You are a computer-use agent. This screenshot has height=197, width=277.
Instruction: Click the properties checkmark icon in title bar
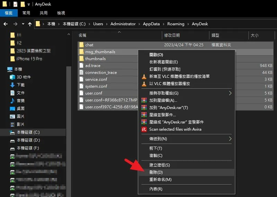(x=15, y=4)
